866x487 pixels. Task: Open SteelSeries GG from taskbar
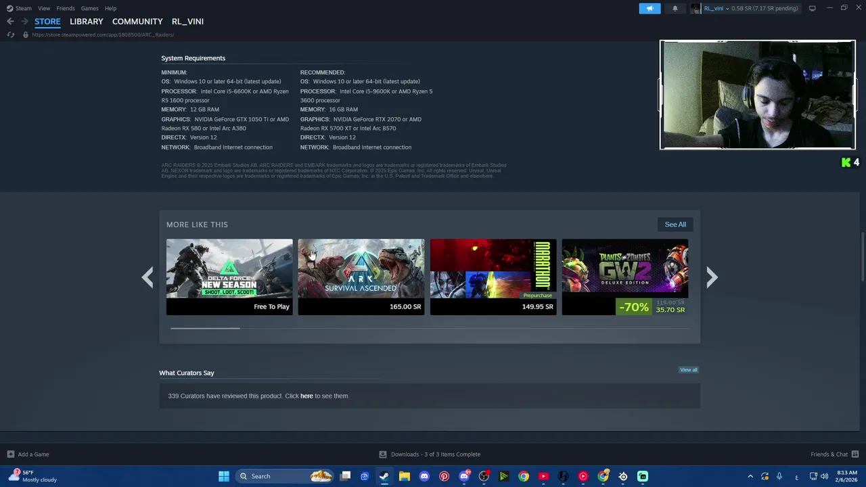pyautogui.click(x=623, y=476)
